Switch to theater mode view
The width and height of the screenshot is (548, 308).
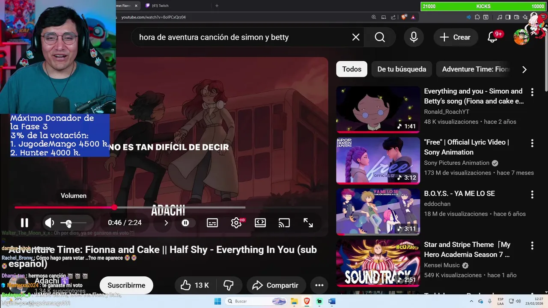pos(260,223)
